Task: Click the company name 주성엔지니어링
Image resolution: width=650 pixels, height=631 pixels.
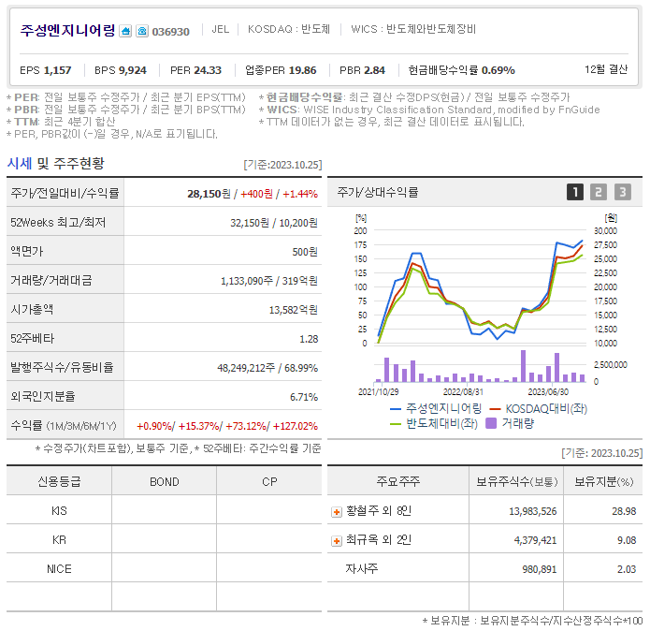Action: pos(67,30)
